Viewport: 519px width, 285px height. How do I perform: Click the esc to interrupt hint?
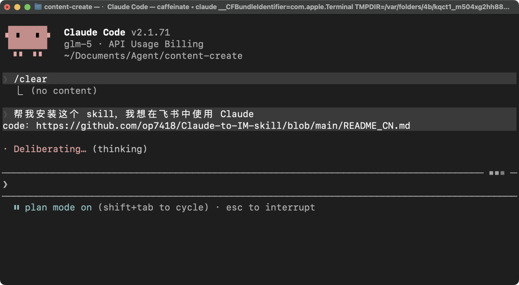pyautogui.click(x=271, y=207)
